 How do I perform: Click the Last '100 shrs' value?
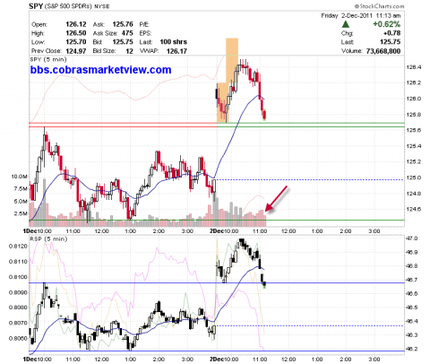pyautogui.click(x=173, y=42)
